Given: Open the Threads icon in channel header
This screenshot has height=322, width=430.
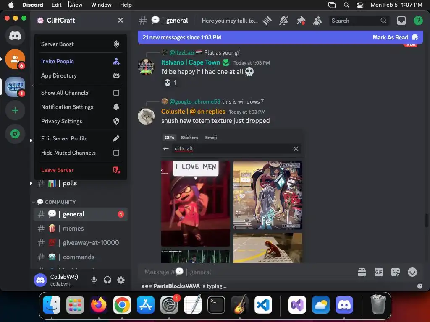Looking at the screenshot, I should click(x=267, y=21).
